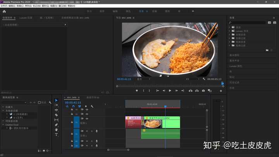Screen dimensions: 279x157
Task: Play the Program monitor sequence
Action: tap(170, 91)
